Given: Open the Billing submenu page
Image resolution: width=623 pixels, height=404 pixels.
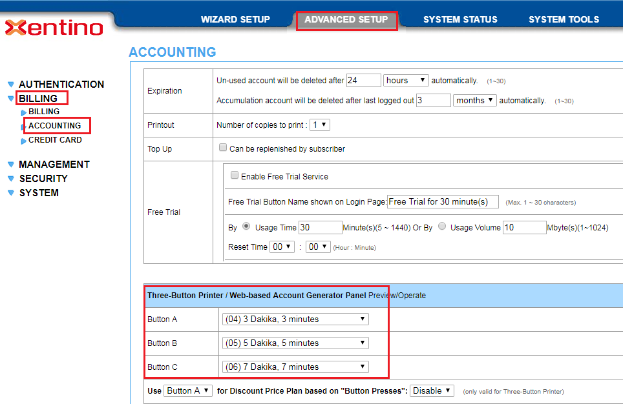Looking at the screenshot, I should 44,112.
